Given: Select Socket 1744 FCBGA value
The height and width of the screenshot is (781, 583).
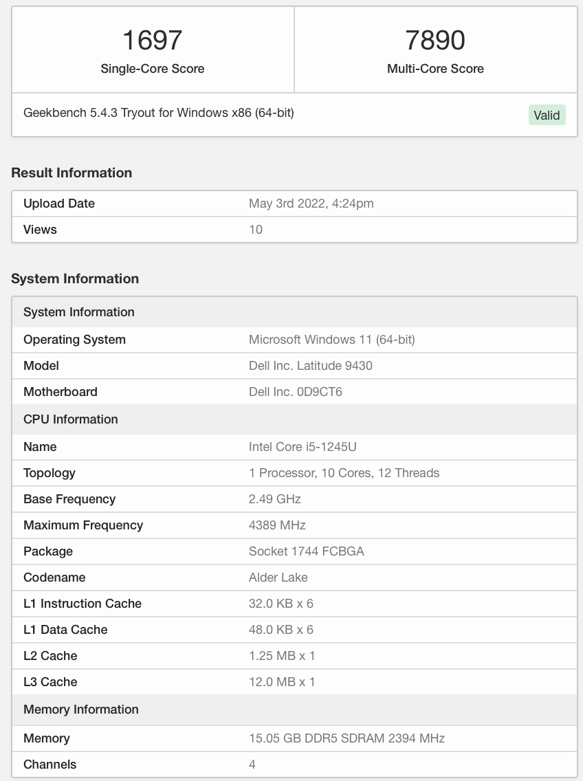Looking at the screenshot, I should [307, 551].
